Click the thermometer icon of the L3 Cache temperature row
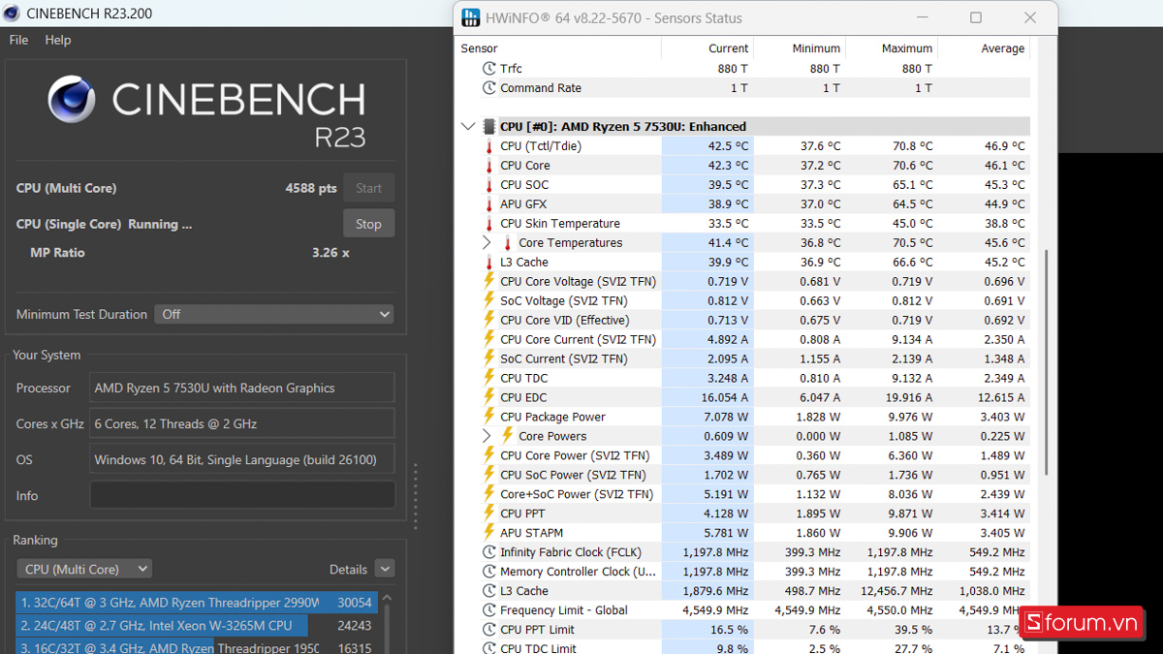 pyautogui.click(x=488, y=263)
